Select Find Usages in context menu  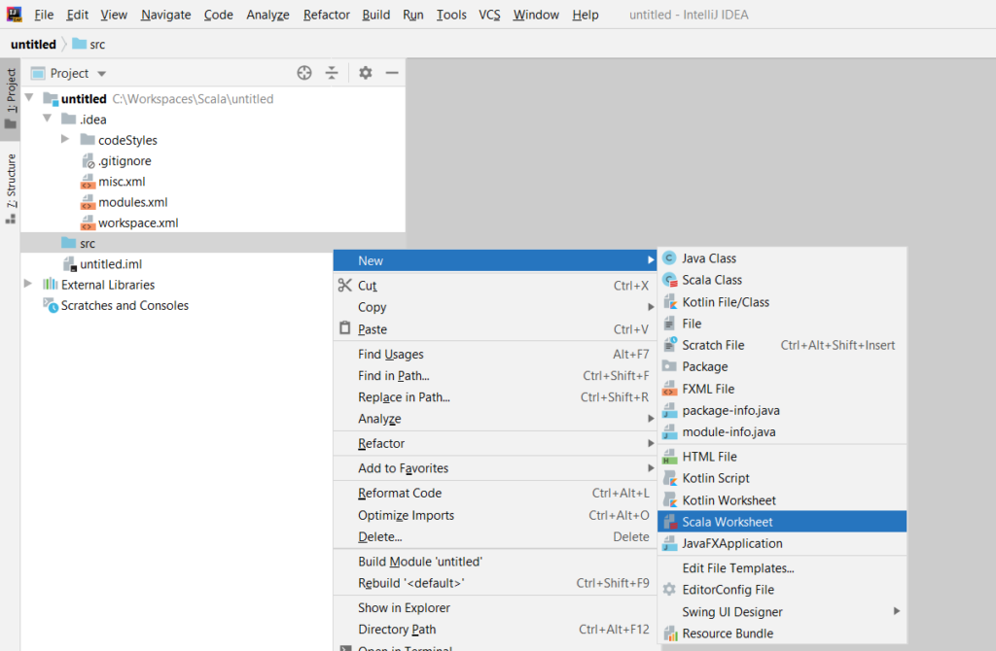click(x=495, y=354)
